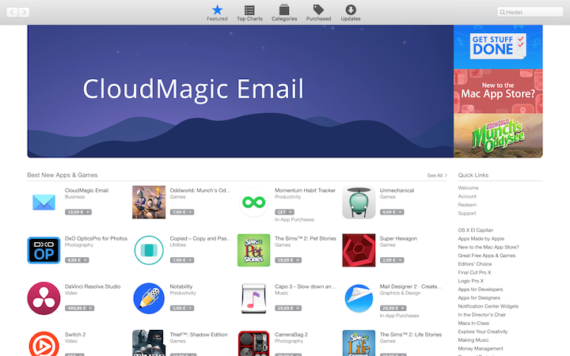
Task: Open the Copied app icon
Action: point(149,250)
